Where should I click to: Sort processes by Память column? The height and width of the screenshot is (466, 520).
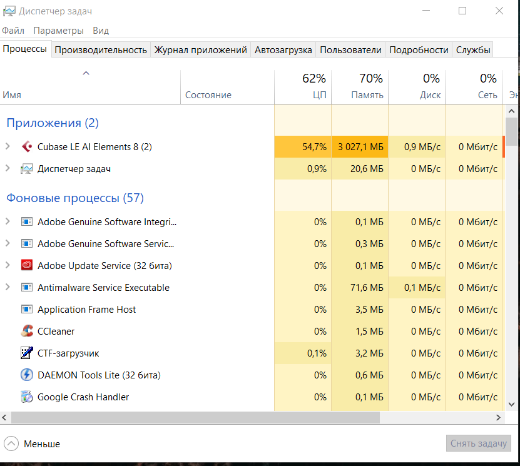click(360, 87)
